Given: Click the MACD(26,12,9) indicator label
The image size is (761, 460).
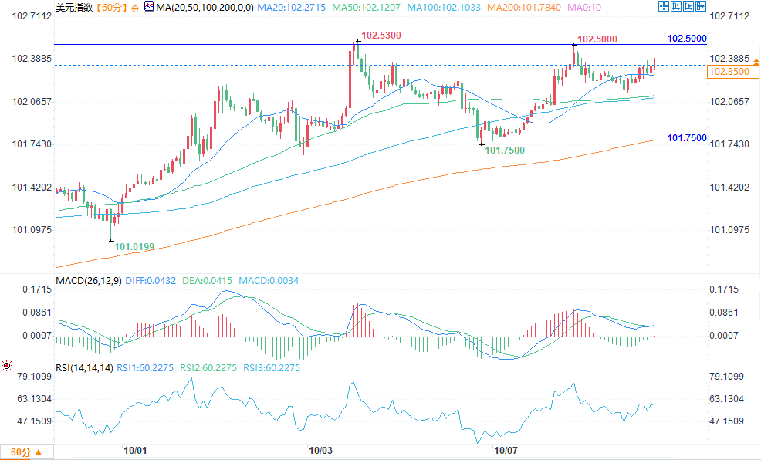Looking at the screenshot, I should point(89,281).
